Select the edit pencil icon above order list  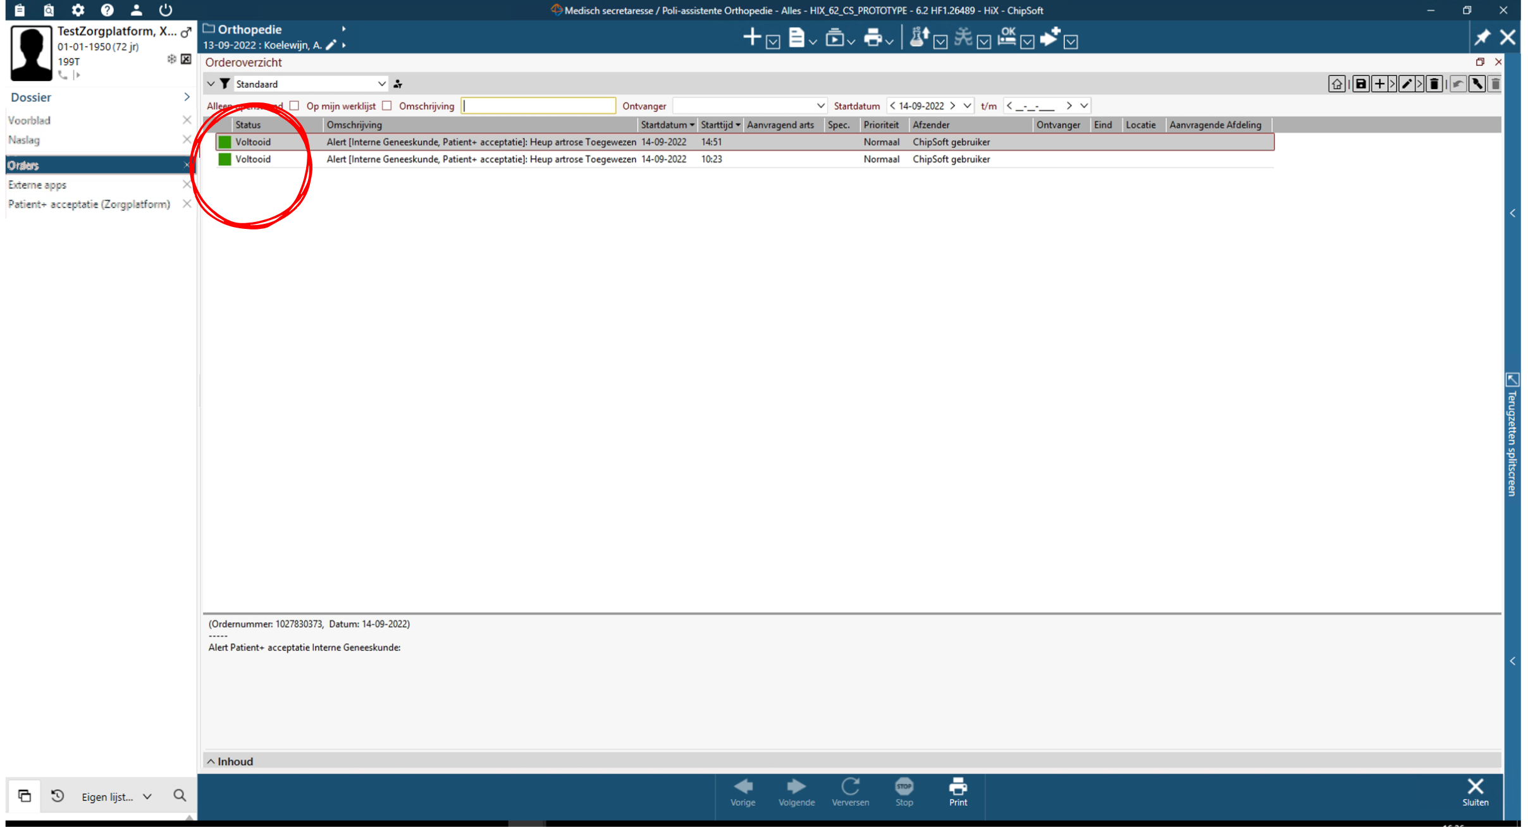(x=1407, y=83)
